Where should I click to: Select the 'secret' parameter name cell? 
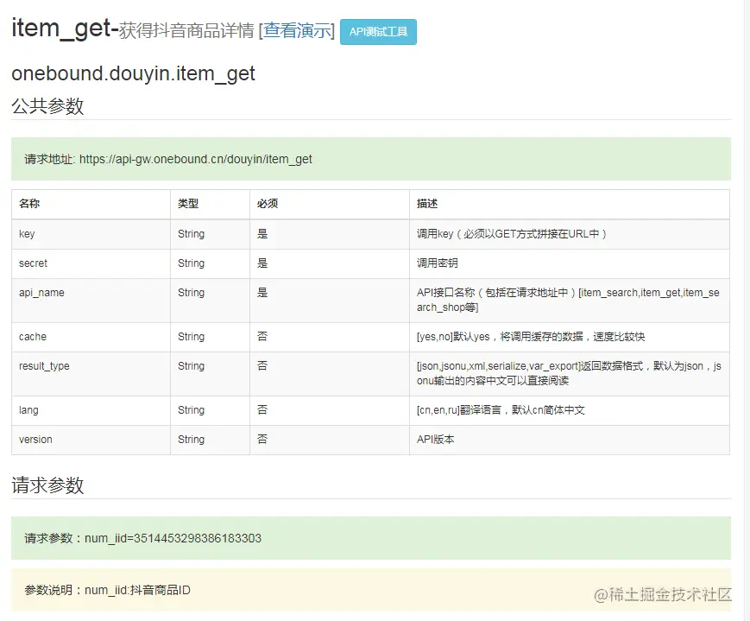coord(91,263)
